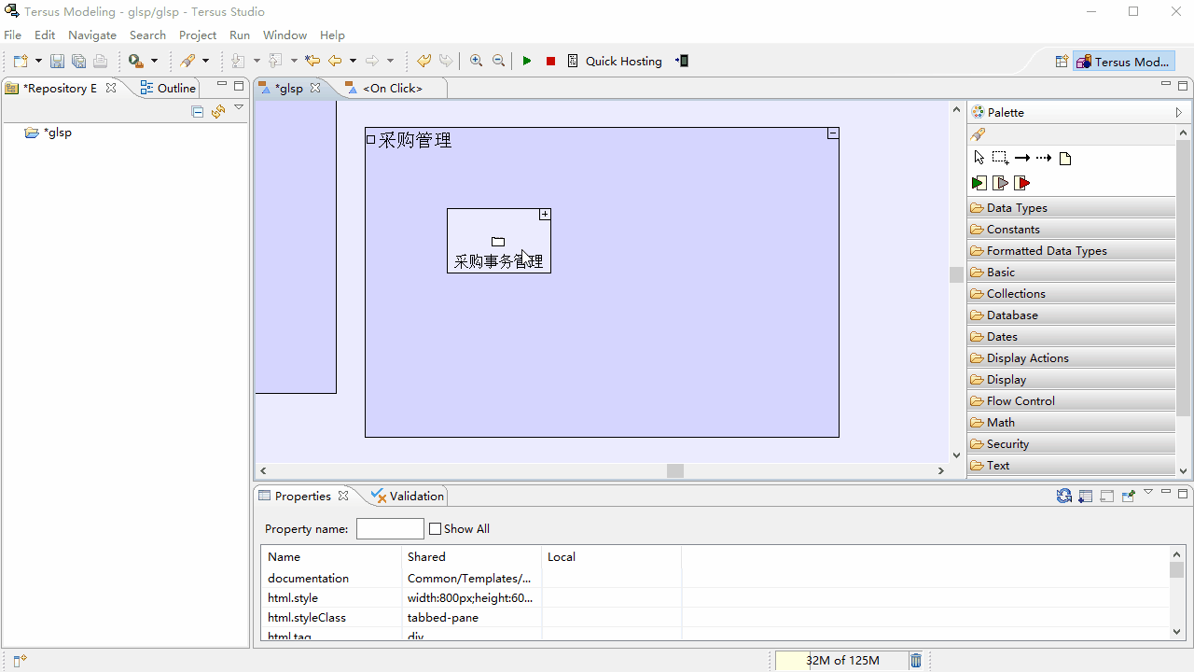Open the Math palette drawer
The image size is (1194, 672).
click(1072, 422)
